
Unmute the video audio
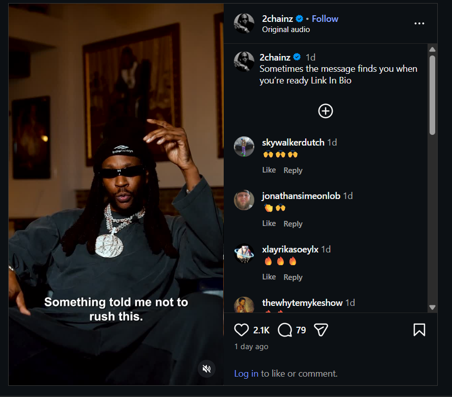[206, 369]
